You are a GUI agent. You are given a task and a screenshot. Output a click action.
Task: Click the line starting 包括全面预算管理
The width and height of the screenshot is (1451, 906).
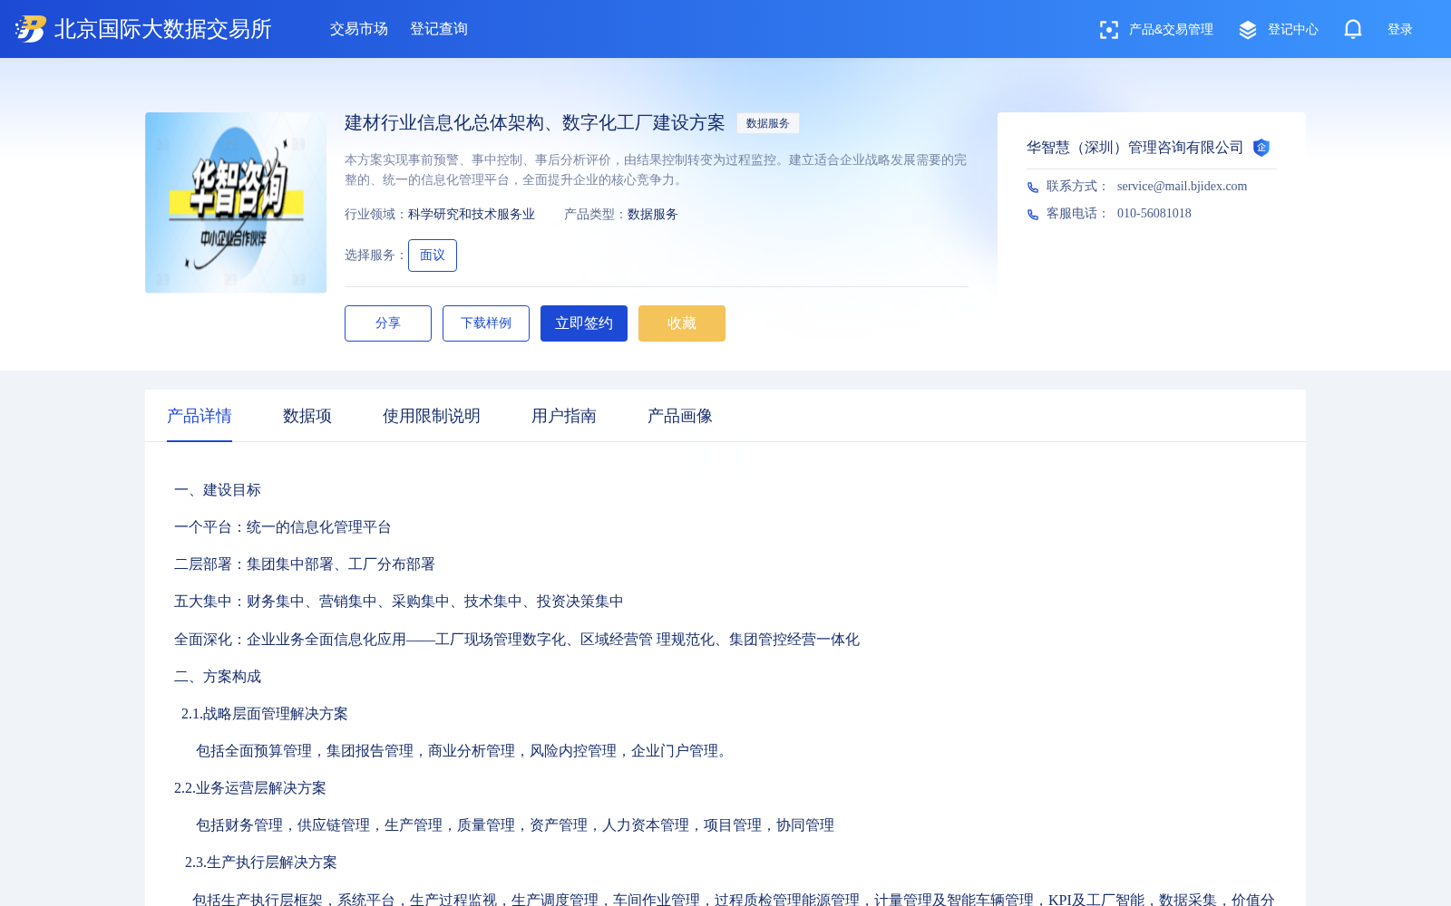click(x=464, y=751)
